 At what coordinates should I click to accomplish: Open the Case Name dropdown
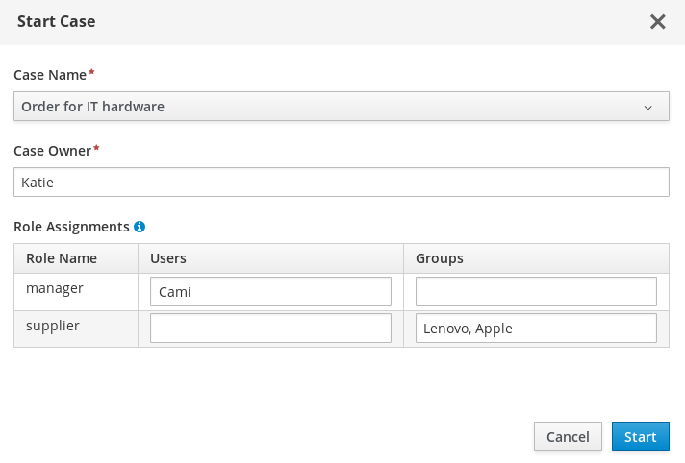[x=342, y=106]
